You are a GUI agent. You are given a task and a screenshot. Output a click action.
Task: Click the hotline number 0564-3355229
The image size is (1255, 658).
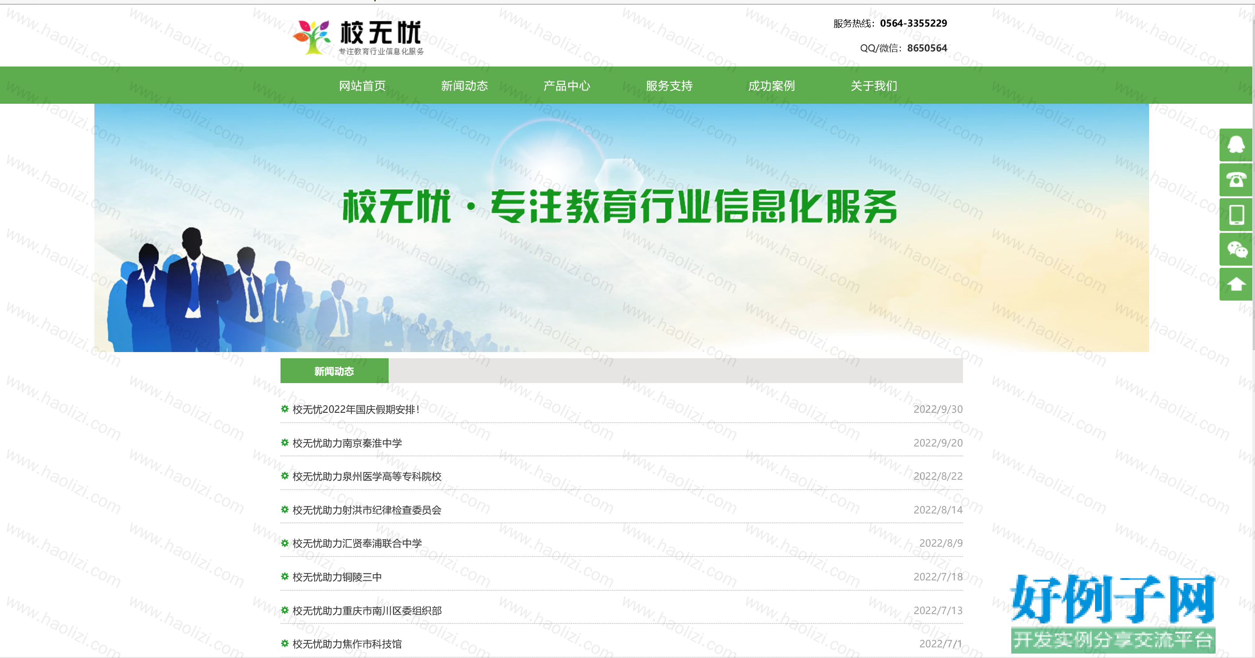tap(913, 23)
